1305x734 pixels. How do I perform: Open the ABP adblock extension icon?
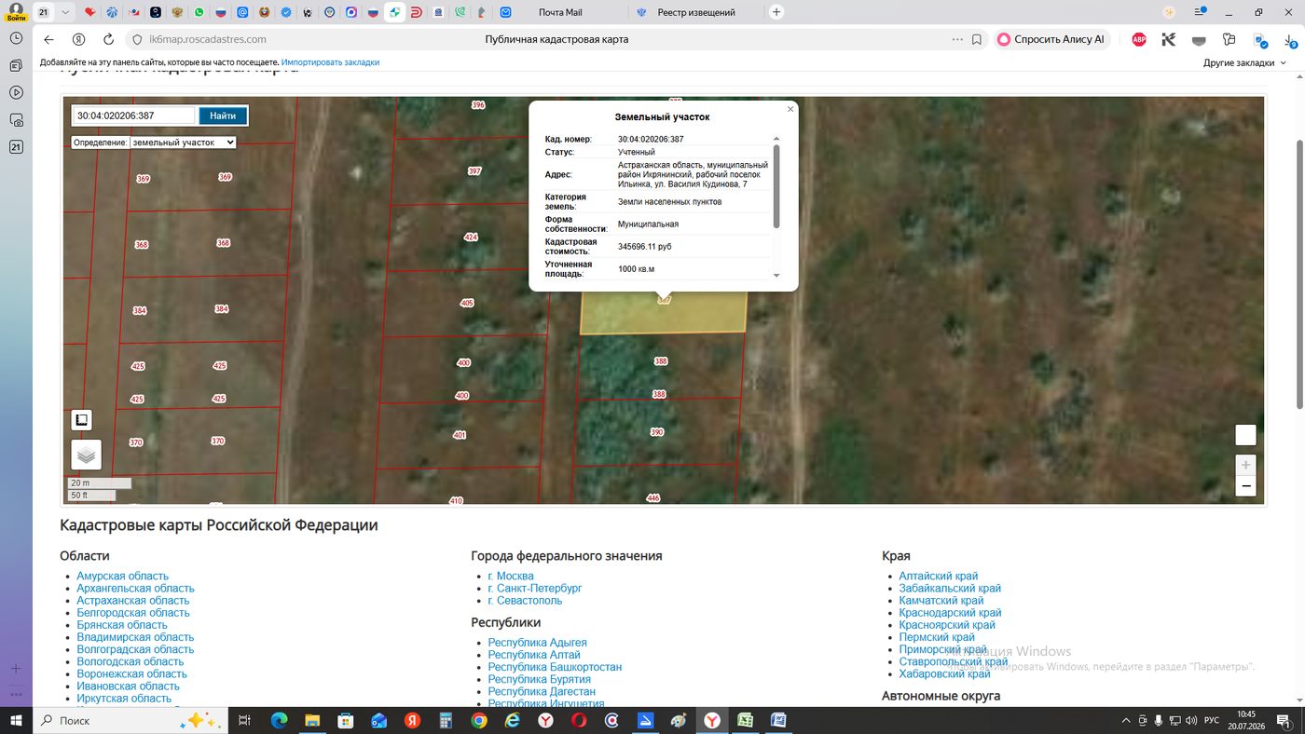coord(1139,39)
